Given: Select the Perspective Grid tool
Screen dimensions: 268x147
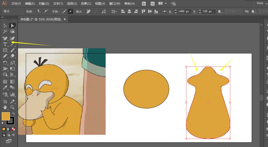Looking at the screenshot, I should (12, 75).
